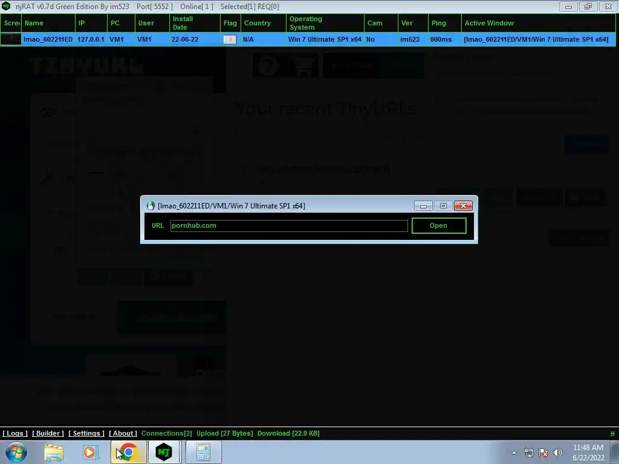Sort by the Country column header

[264, 24]
